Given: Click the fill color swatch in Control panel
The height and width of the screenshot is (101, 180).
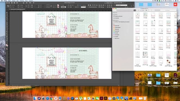Looking at the screenshot, I should click(58, 5).
